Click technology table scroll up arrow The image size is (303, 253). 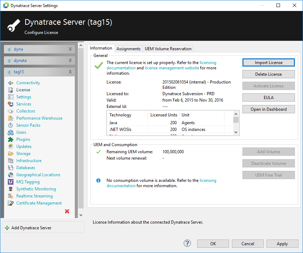coord(236,114)
